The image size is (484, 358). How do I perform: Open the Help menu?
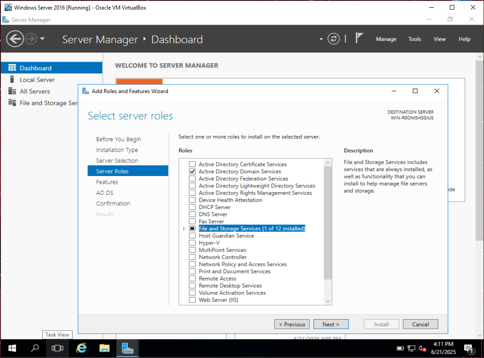(x=464, y=39)
